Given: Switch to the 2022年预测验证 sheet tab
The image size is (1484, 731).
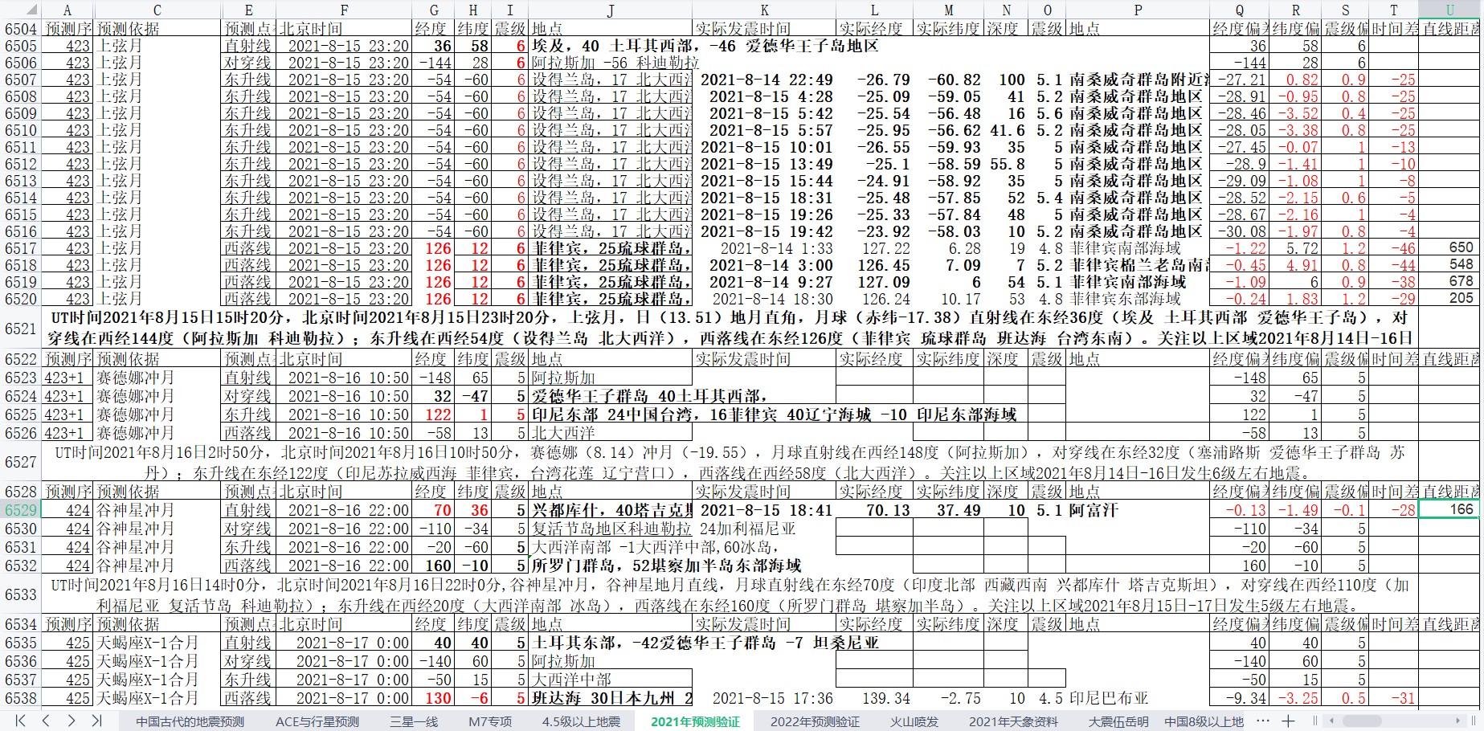Looking at the screenshot, I should click(x=815, y=721).
